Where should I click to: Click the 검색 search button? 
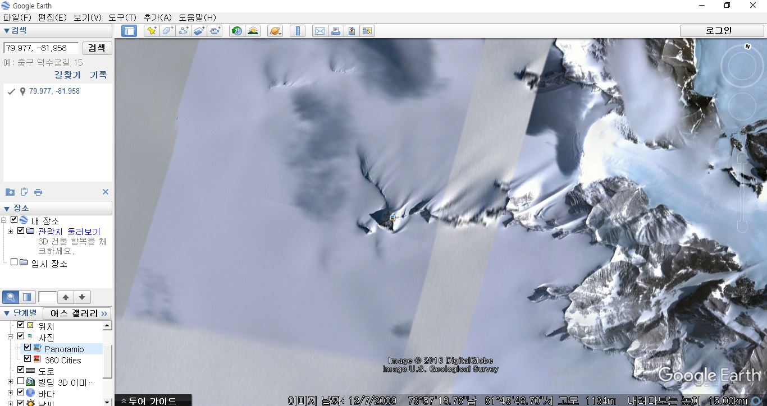coord(97,48)
